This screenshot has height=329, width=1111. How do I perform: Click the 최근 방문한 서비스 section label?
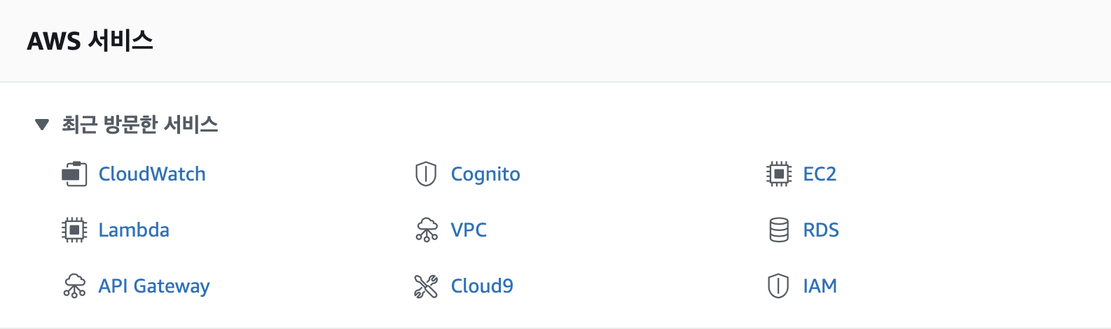pos(140,125)
